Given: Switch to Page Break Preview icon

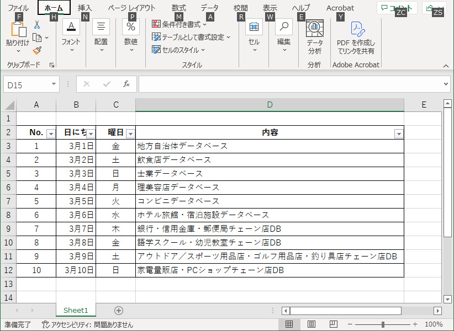Looking at the screenshot, I should [x=334, y=324].
